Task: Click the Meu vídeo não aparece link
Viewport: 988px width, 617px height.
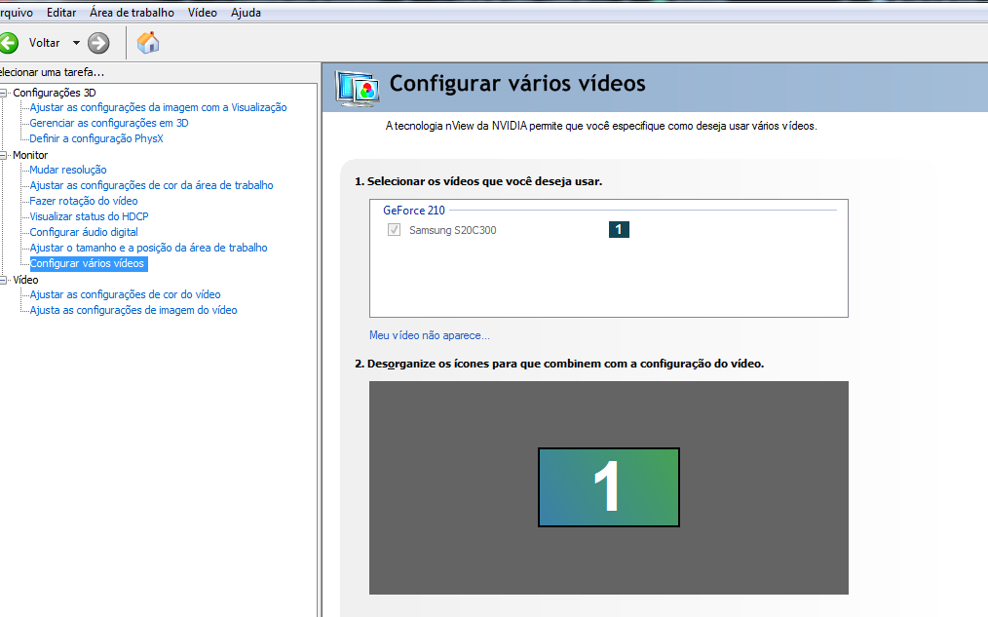Action: click(x=429, y=335)
